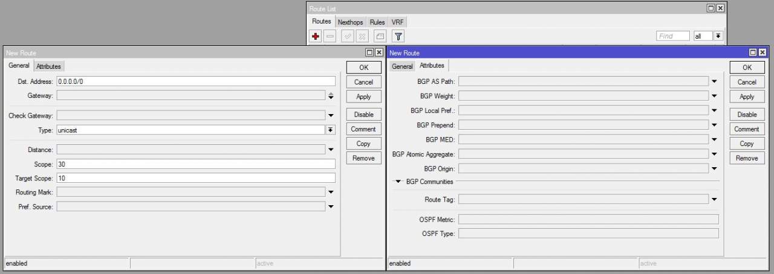The image size is (774, 274).
Task: Expand the BGP Atomic Aggregate arrow
Action: (x=714, y=155)
